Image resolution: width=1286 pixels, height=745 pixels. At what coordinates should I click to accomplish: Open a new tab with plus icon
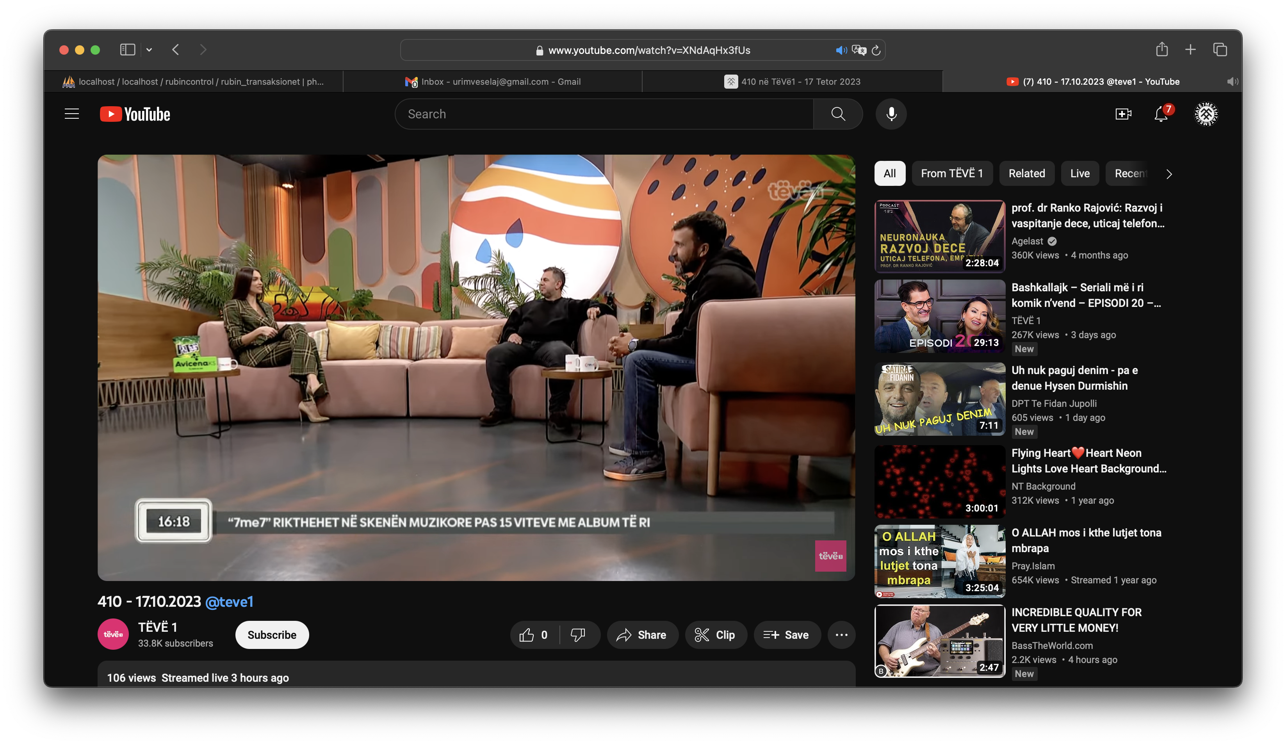point(1191,50)
